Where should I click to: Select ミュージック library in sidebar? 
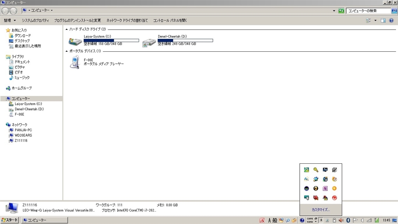tap(22, 77)
